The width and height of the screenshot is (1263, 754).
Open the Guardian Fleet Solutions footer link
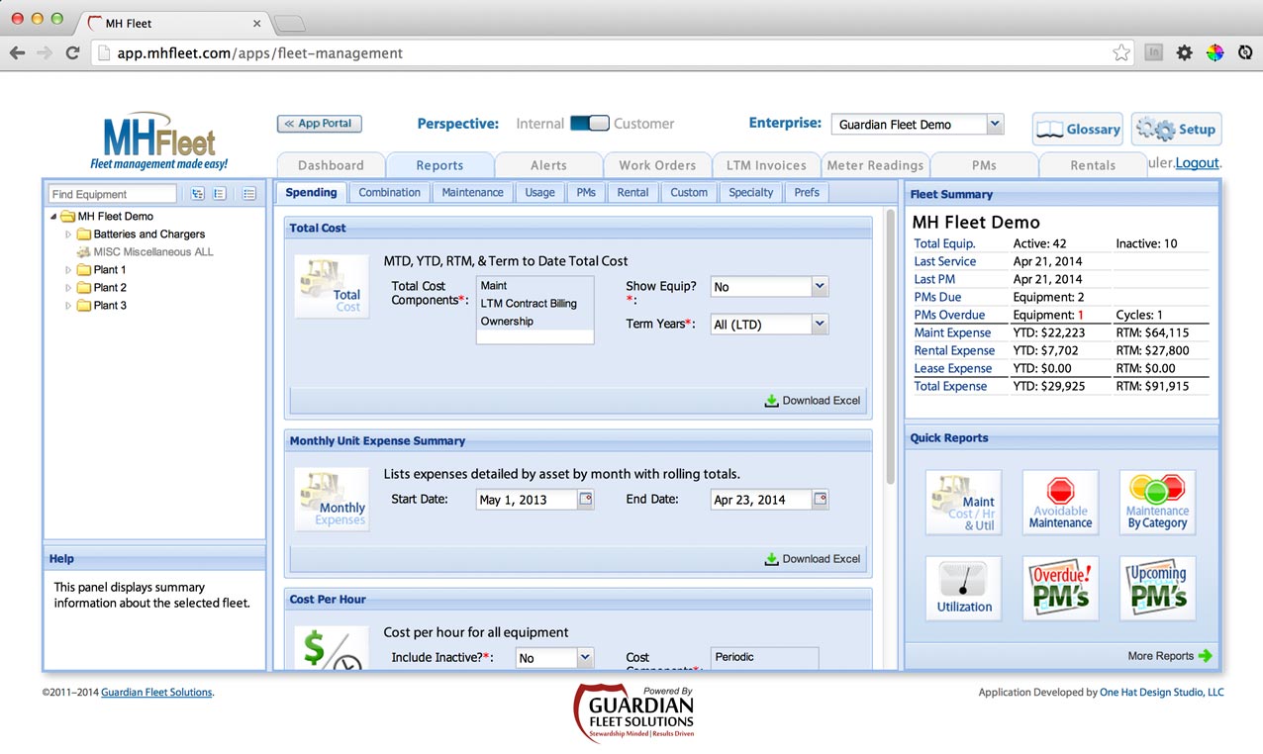pyautogui.click(x=156, y=693)
